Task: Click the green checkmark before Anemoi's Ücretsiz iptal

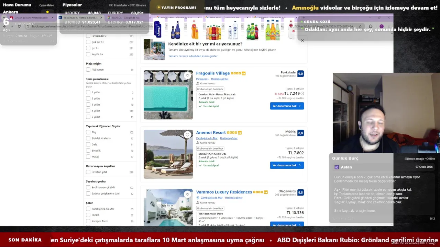Action: (x=200, y=165)
